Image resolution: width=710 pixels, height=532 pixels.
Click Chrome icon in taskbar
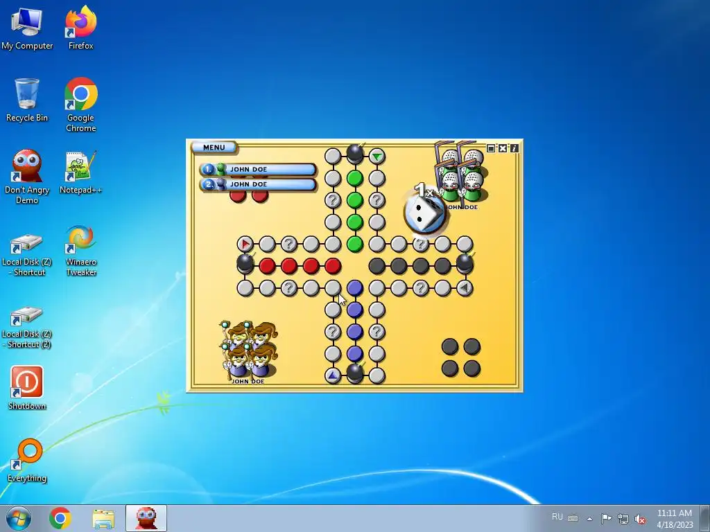point(60,518)
